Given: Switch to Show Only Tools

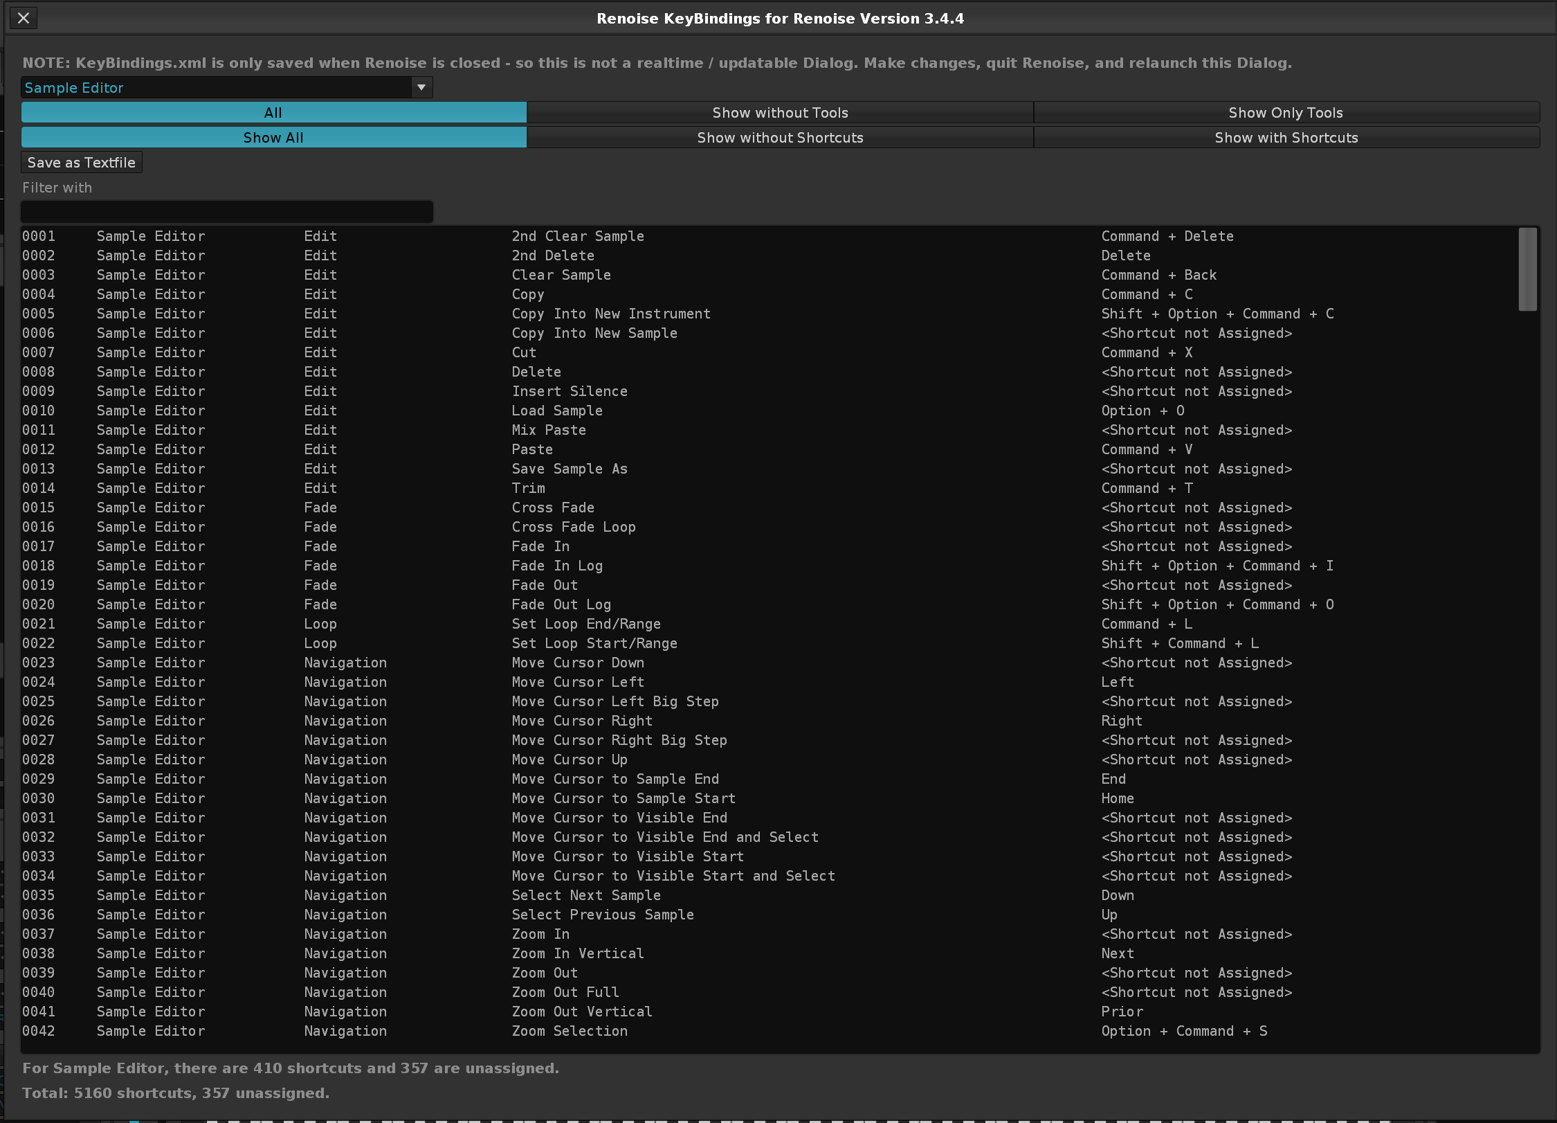Looking at the screenshot, I should [1286, 112].
